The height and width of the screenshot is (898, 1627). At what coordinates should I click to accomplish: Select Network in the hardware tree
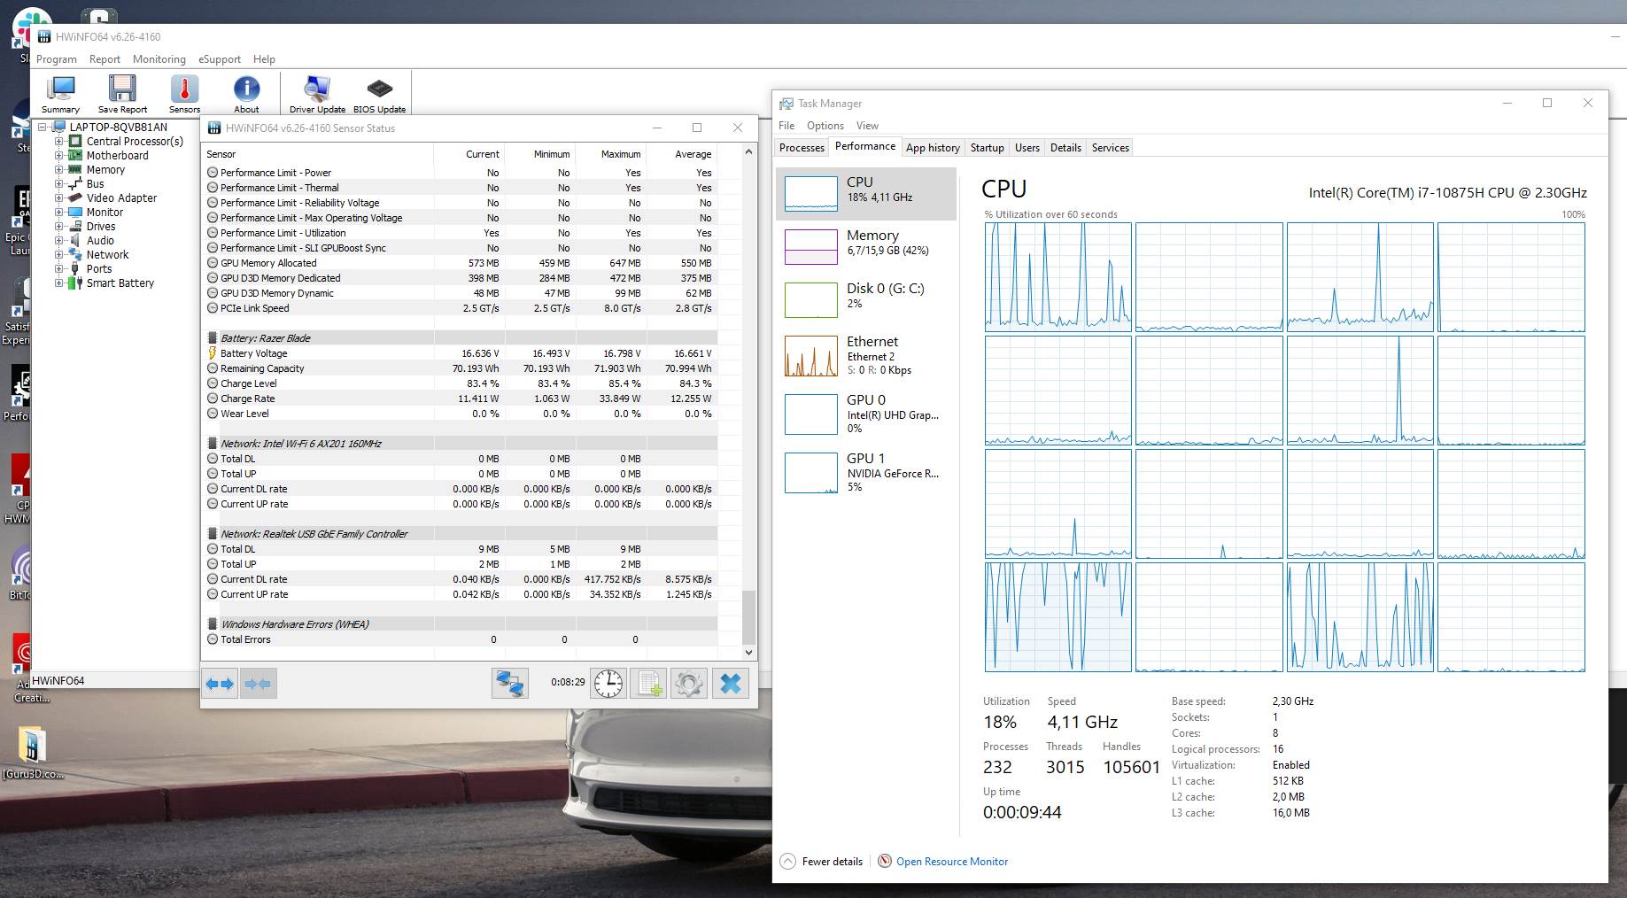tap(107, 254)
